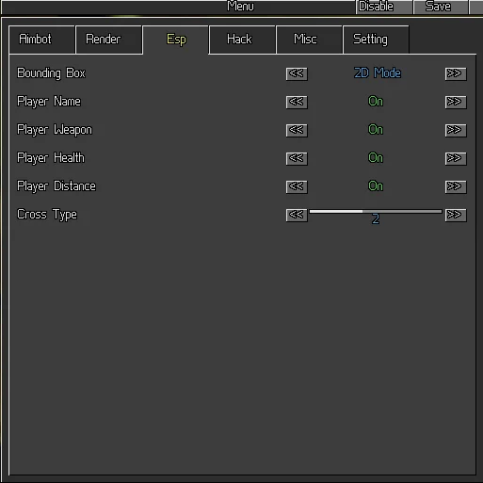The width and height of the screenshot is (483, 483).
Task: Select the Hack tab
Action: [243, 40]
